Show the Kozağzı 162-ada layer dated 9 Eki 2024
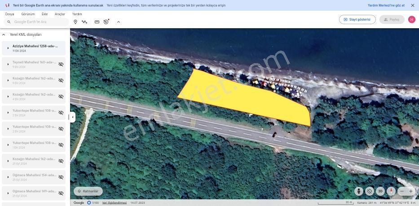The width and height of the screenshot is (419, 206). click(x=61, y=81)
